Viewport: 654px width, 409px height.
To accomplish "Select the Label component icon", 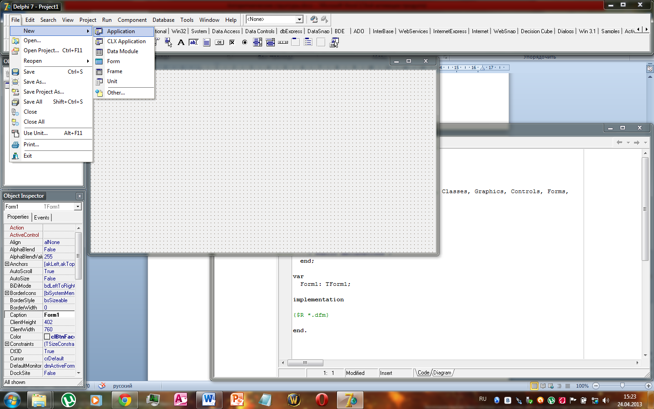I will [181, 42].
